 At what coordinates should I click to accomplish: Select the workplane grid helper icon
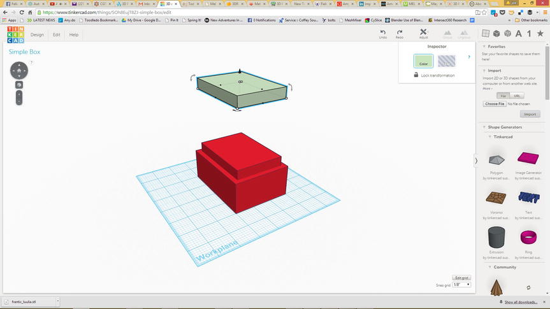(486, 33)
